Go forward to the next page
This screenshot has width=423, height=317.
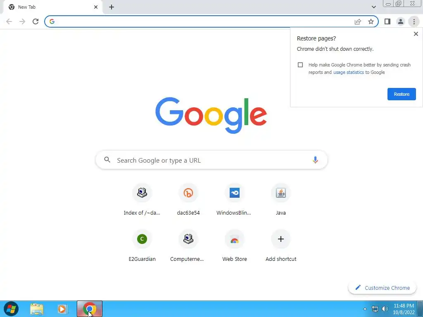coord(22,21)
